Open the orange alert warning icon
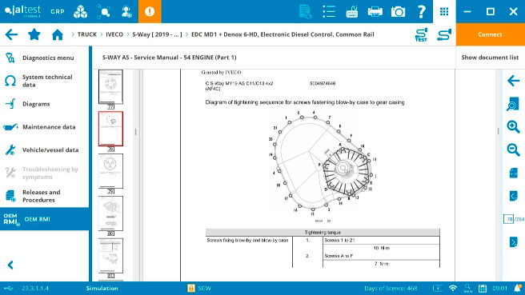This screenshot has width=525, height=295. click(150, 11)
